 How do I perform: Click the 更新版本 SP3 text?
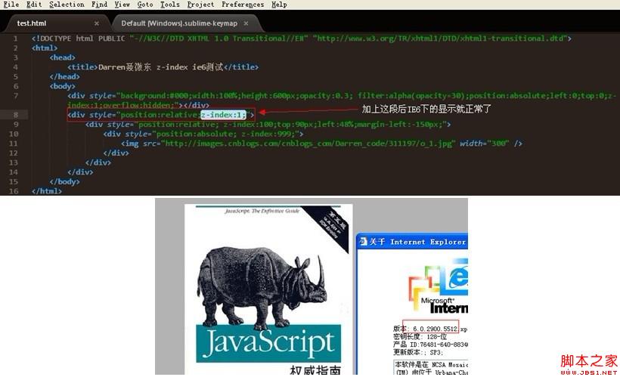coord(417,352)
